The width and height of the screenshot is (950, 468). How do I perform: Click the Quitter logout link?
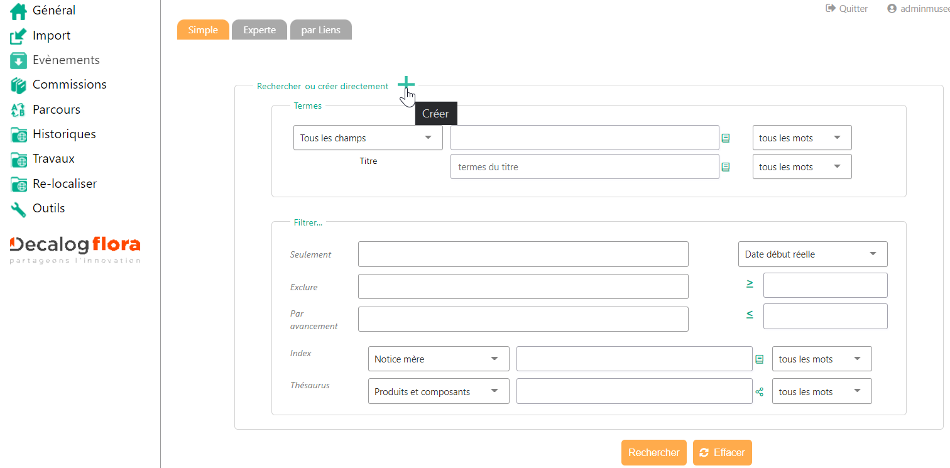point(847,9)
